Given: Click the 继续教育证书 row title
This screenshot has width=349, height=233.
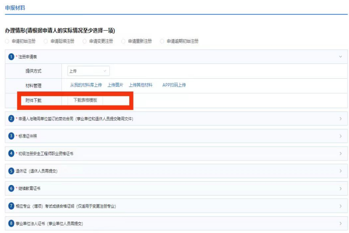Looking at the screenshot, I should (29, 188).
